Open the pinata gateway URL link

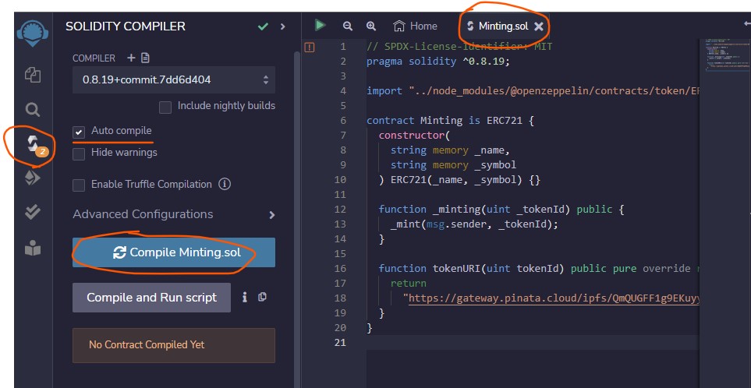point(554,298)
